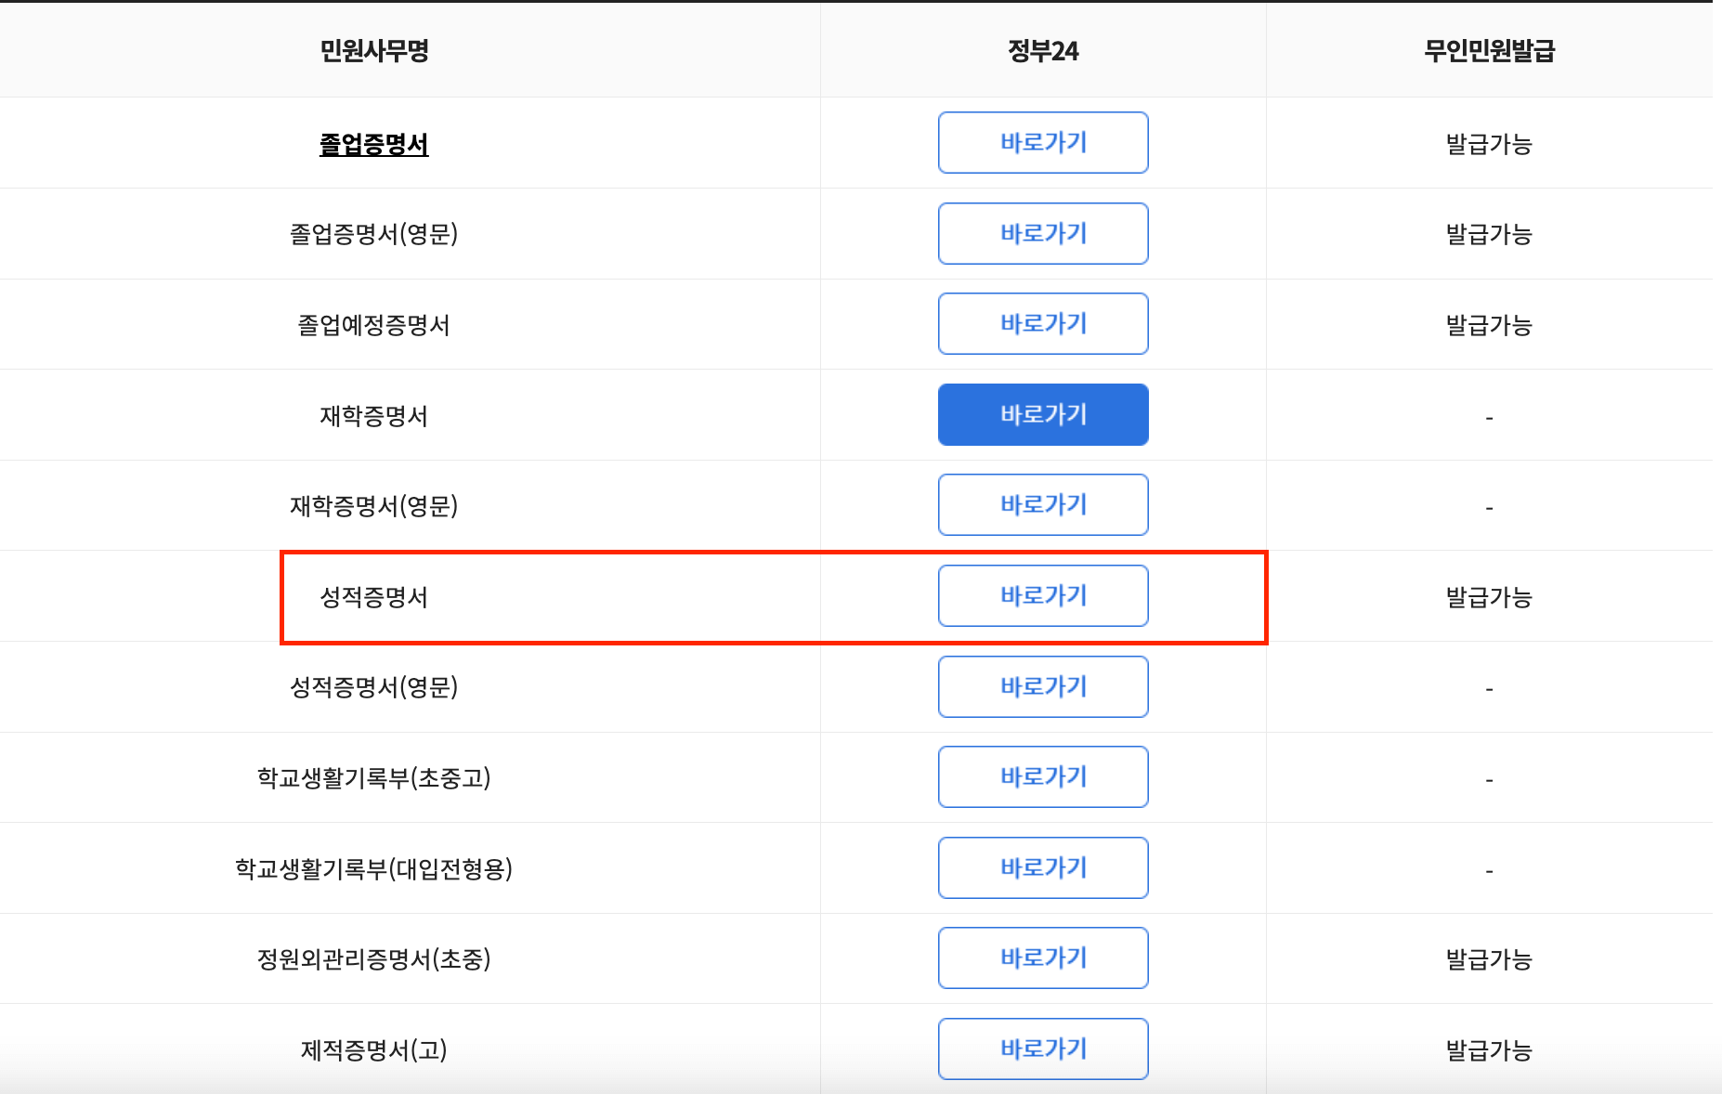This screenshot has width=1722, height=1094.
Task: Click the highlighted blue 바로가기 button for 재학증명서
Action: pyautogui.click(x=1043, y=414)
